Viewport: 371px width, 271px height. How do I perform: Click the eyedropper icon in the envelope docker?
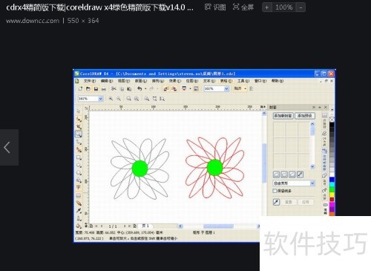276,202
